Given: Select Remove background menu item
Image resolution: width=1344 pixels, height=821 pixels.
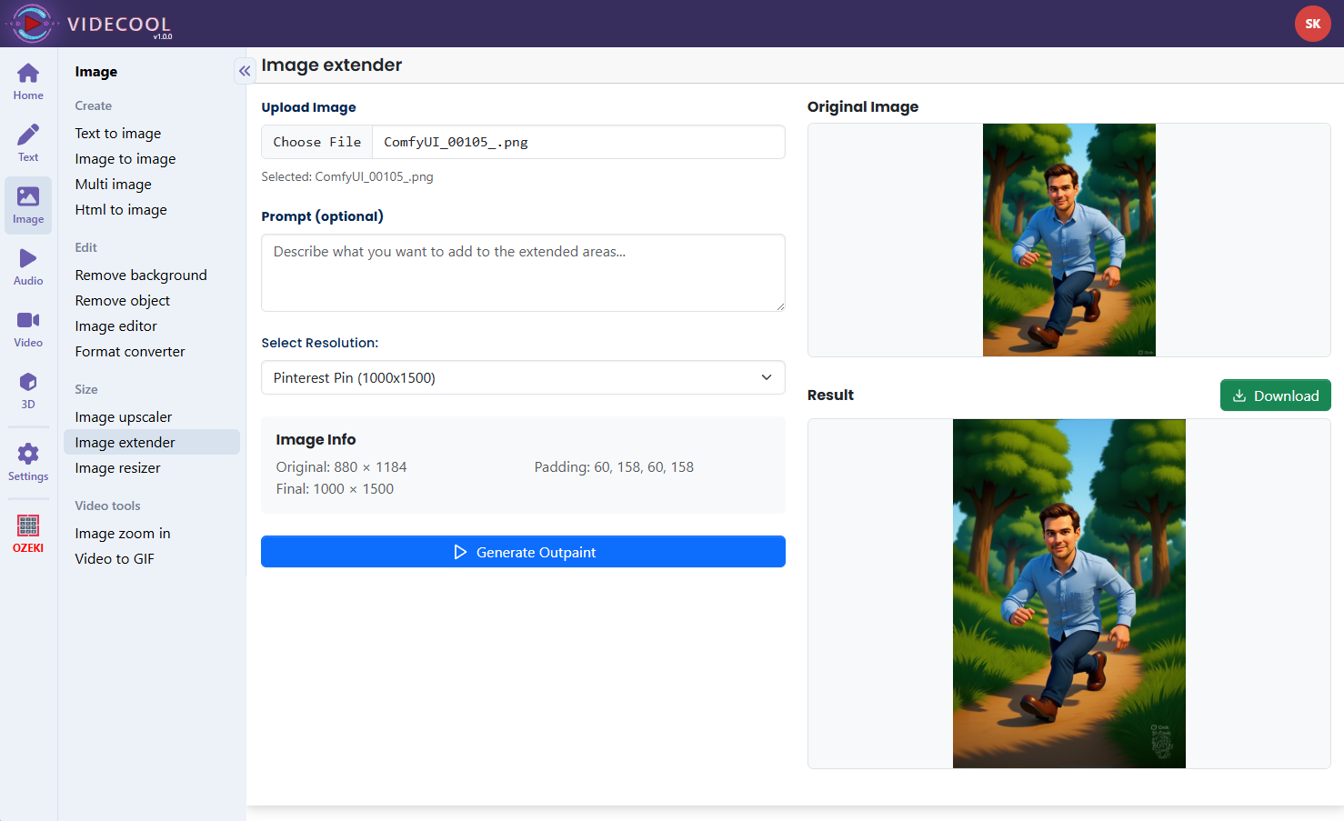Looking at the screenshot, I should tap(141, 275).
